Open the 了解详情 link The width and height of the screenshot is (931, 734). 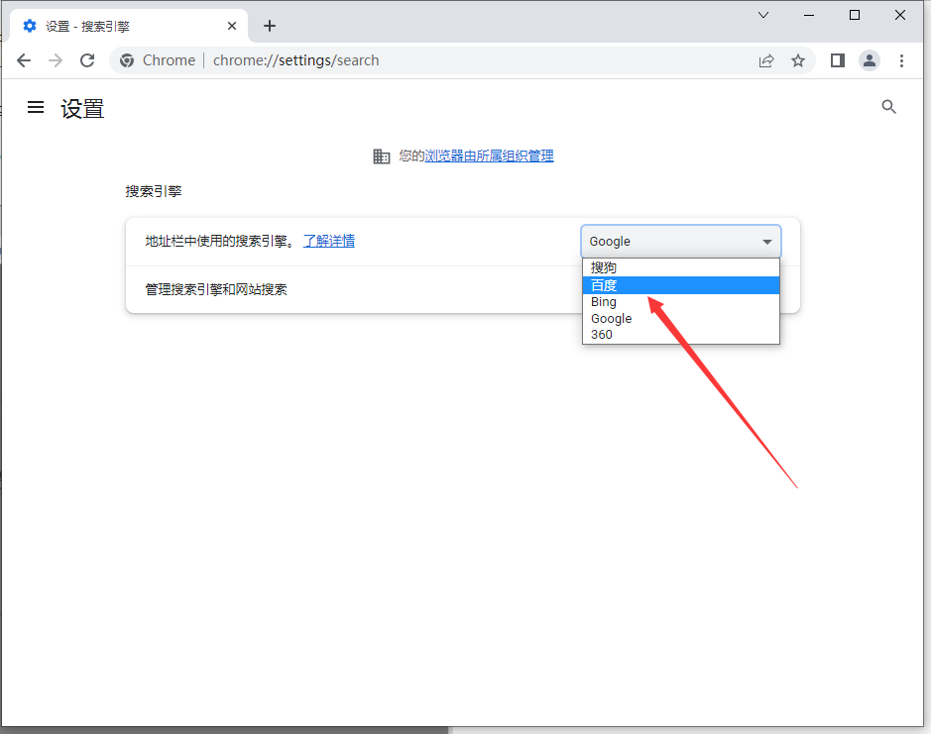329,241
